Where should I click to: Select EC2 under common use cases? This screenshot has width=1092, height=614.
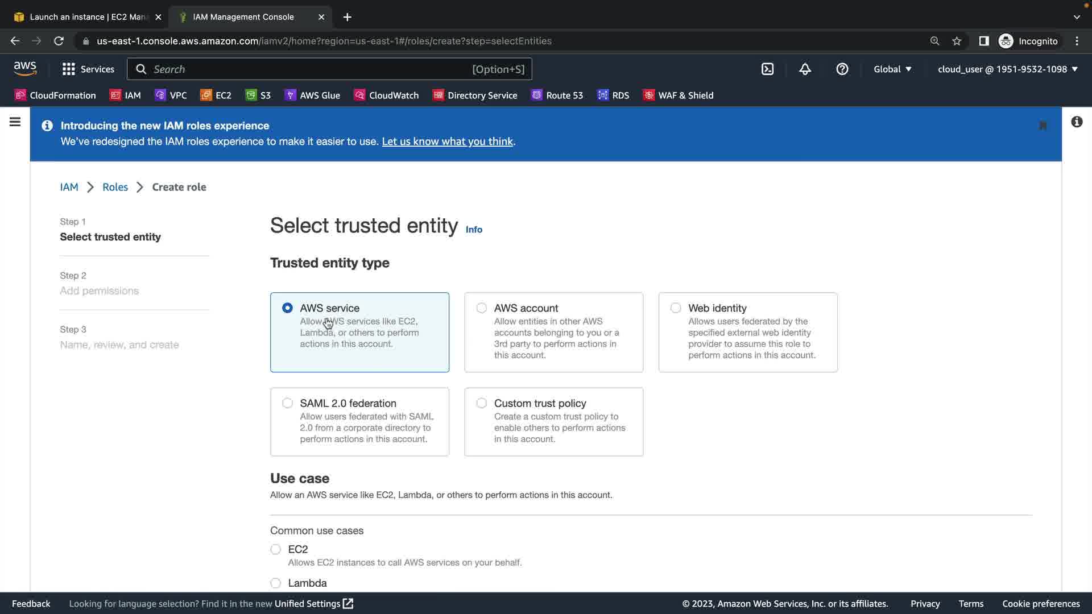tap(276, 549)
